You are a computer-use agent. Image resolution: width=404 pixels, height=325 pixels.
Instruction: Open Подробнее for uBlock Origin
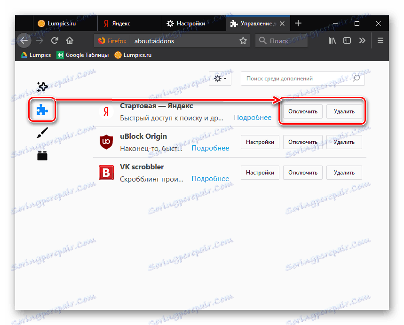coord(210,148)
